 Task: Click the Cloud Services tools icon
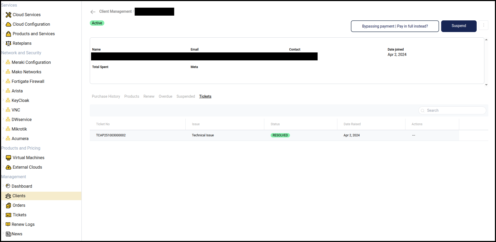[8, 15]
